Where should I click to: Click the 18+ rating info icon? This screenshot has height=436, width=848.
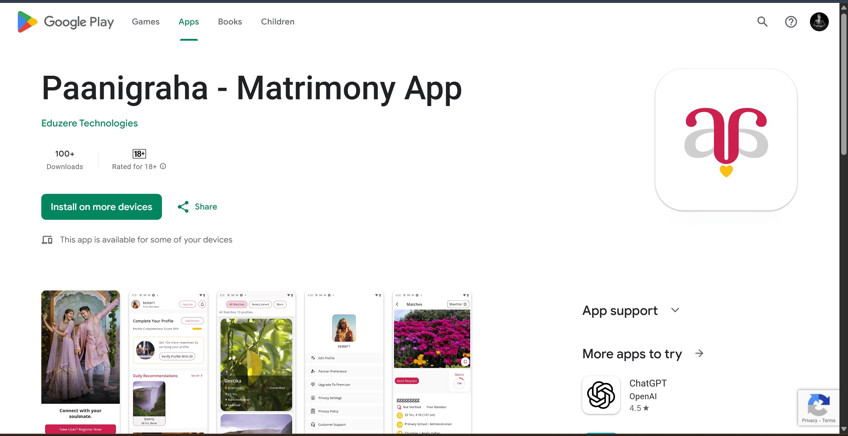point(163,166)
